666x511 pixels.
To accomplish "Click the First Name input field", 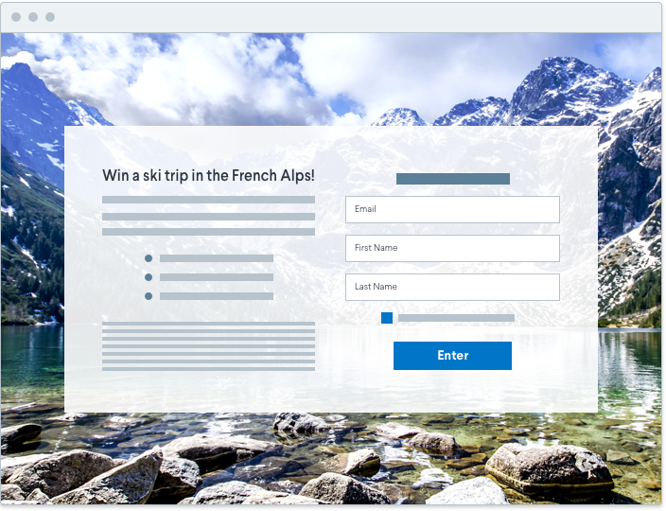I will pyautogui.click(x=452, y=248).
